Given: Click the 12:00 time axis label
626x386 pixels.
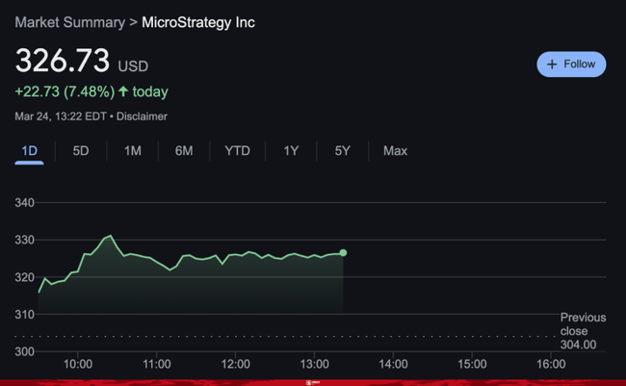Looking at the screenshot, I should (236, 364).
